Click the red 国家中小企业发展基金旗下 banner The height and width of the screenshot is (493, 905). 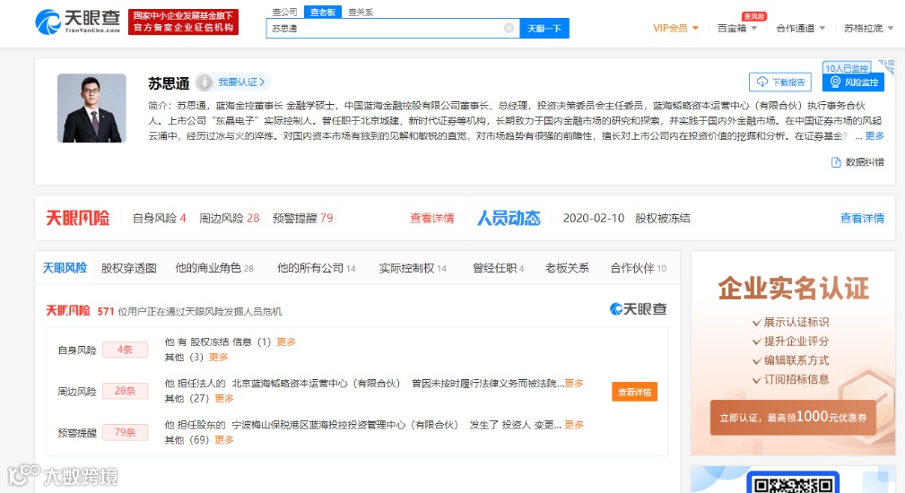tap(184, 22)
